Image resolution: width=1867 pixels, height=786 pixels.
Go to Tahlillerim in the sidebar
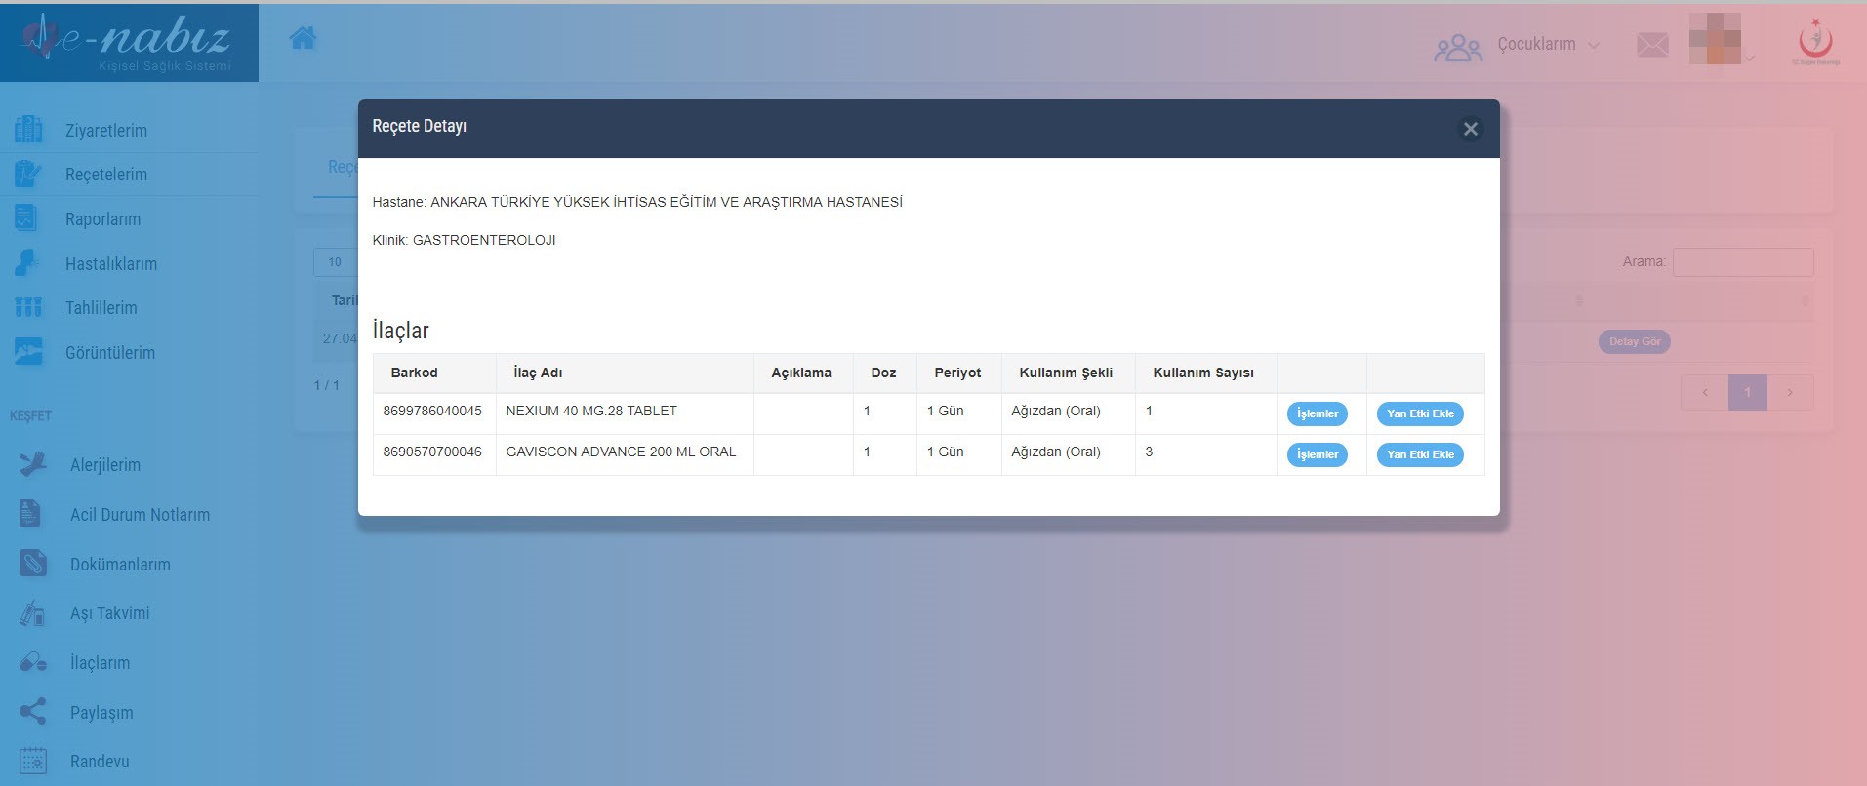tap(101, 308)
